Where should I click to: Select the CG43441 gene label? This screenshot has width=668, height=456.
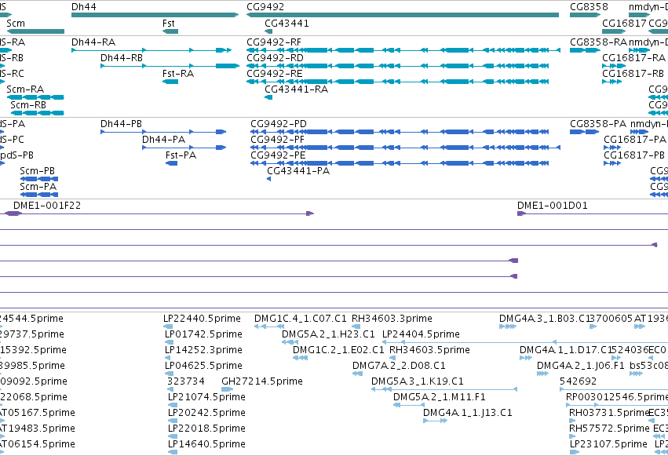(x=287, y=24)
